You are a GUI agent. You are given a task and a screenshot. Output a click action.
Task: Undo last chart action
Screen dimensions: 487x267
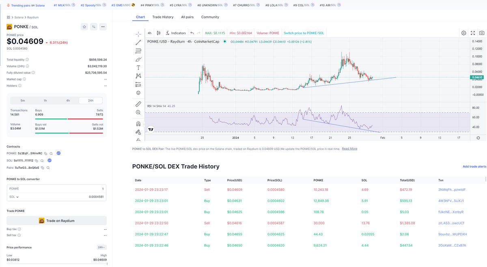pos(192,33)
